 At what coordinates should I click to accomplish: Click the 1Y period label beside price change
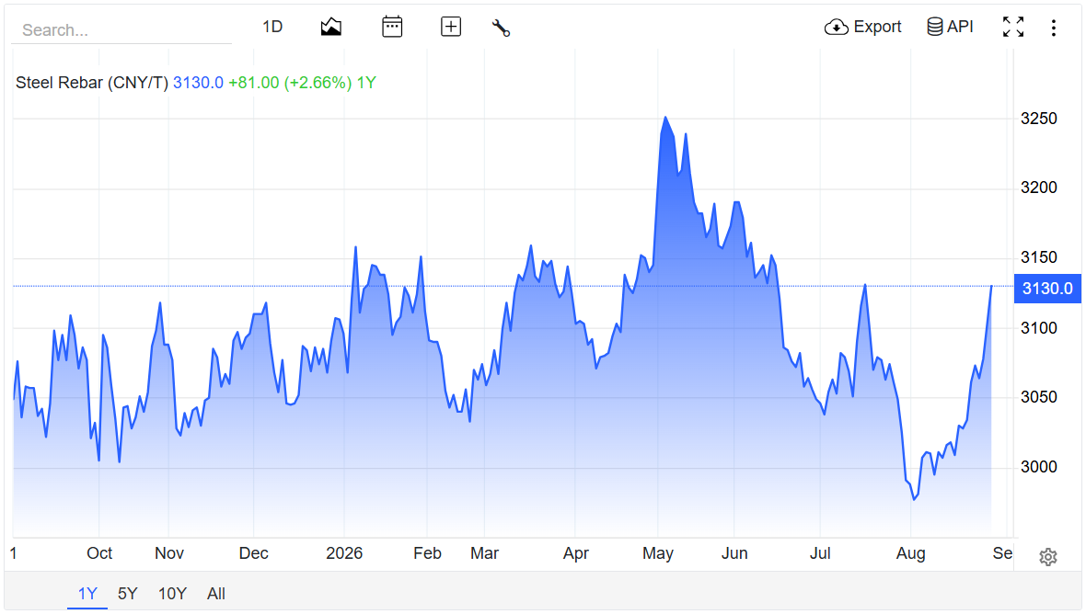coord(366,83)
